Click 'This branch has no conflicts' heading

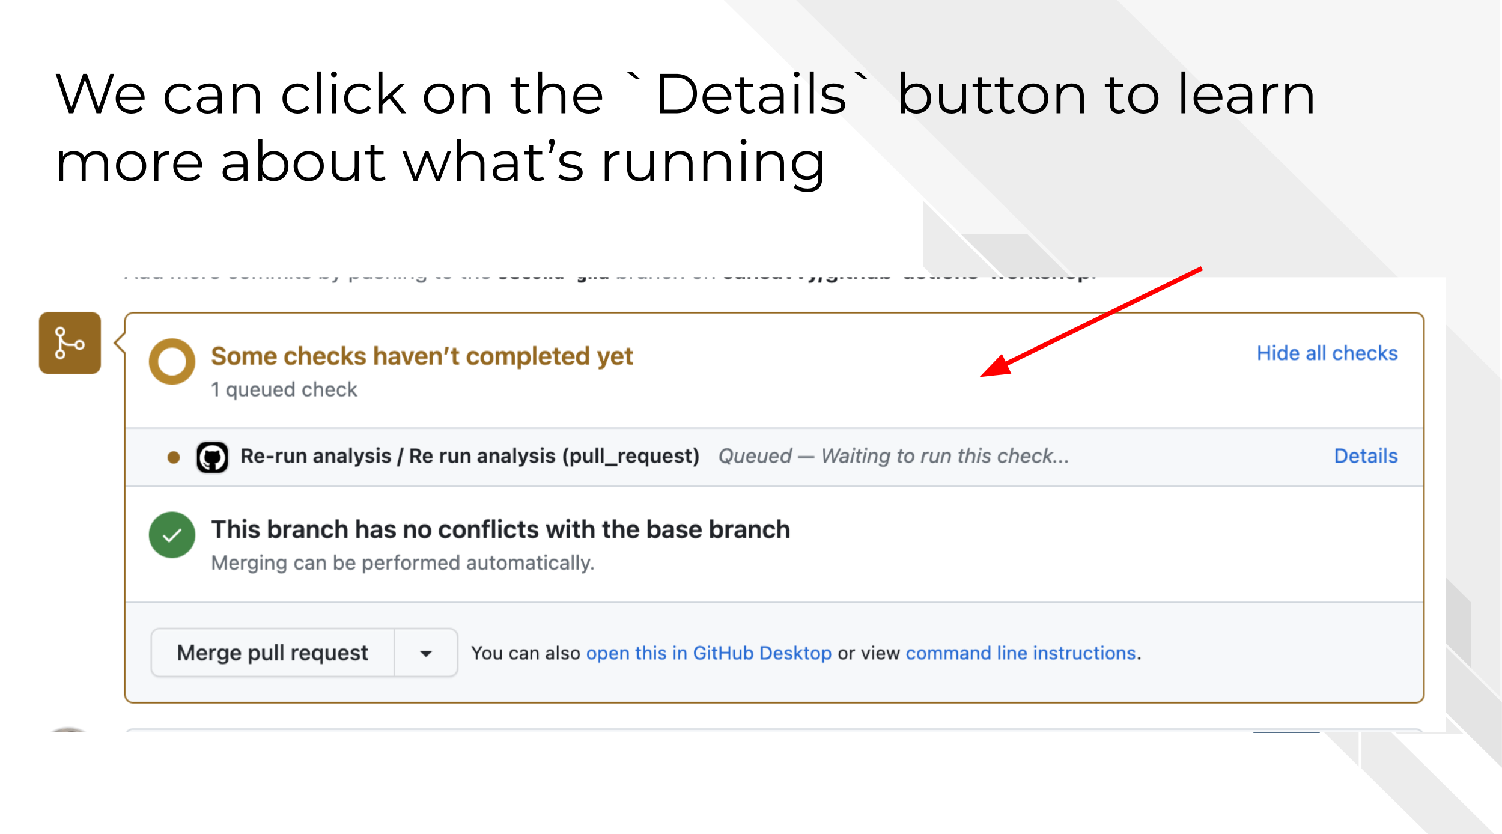coord(500,529)
